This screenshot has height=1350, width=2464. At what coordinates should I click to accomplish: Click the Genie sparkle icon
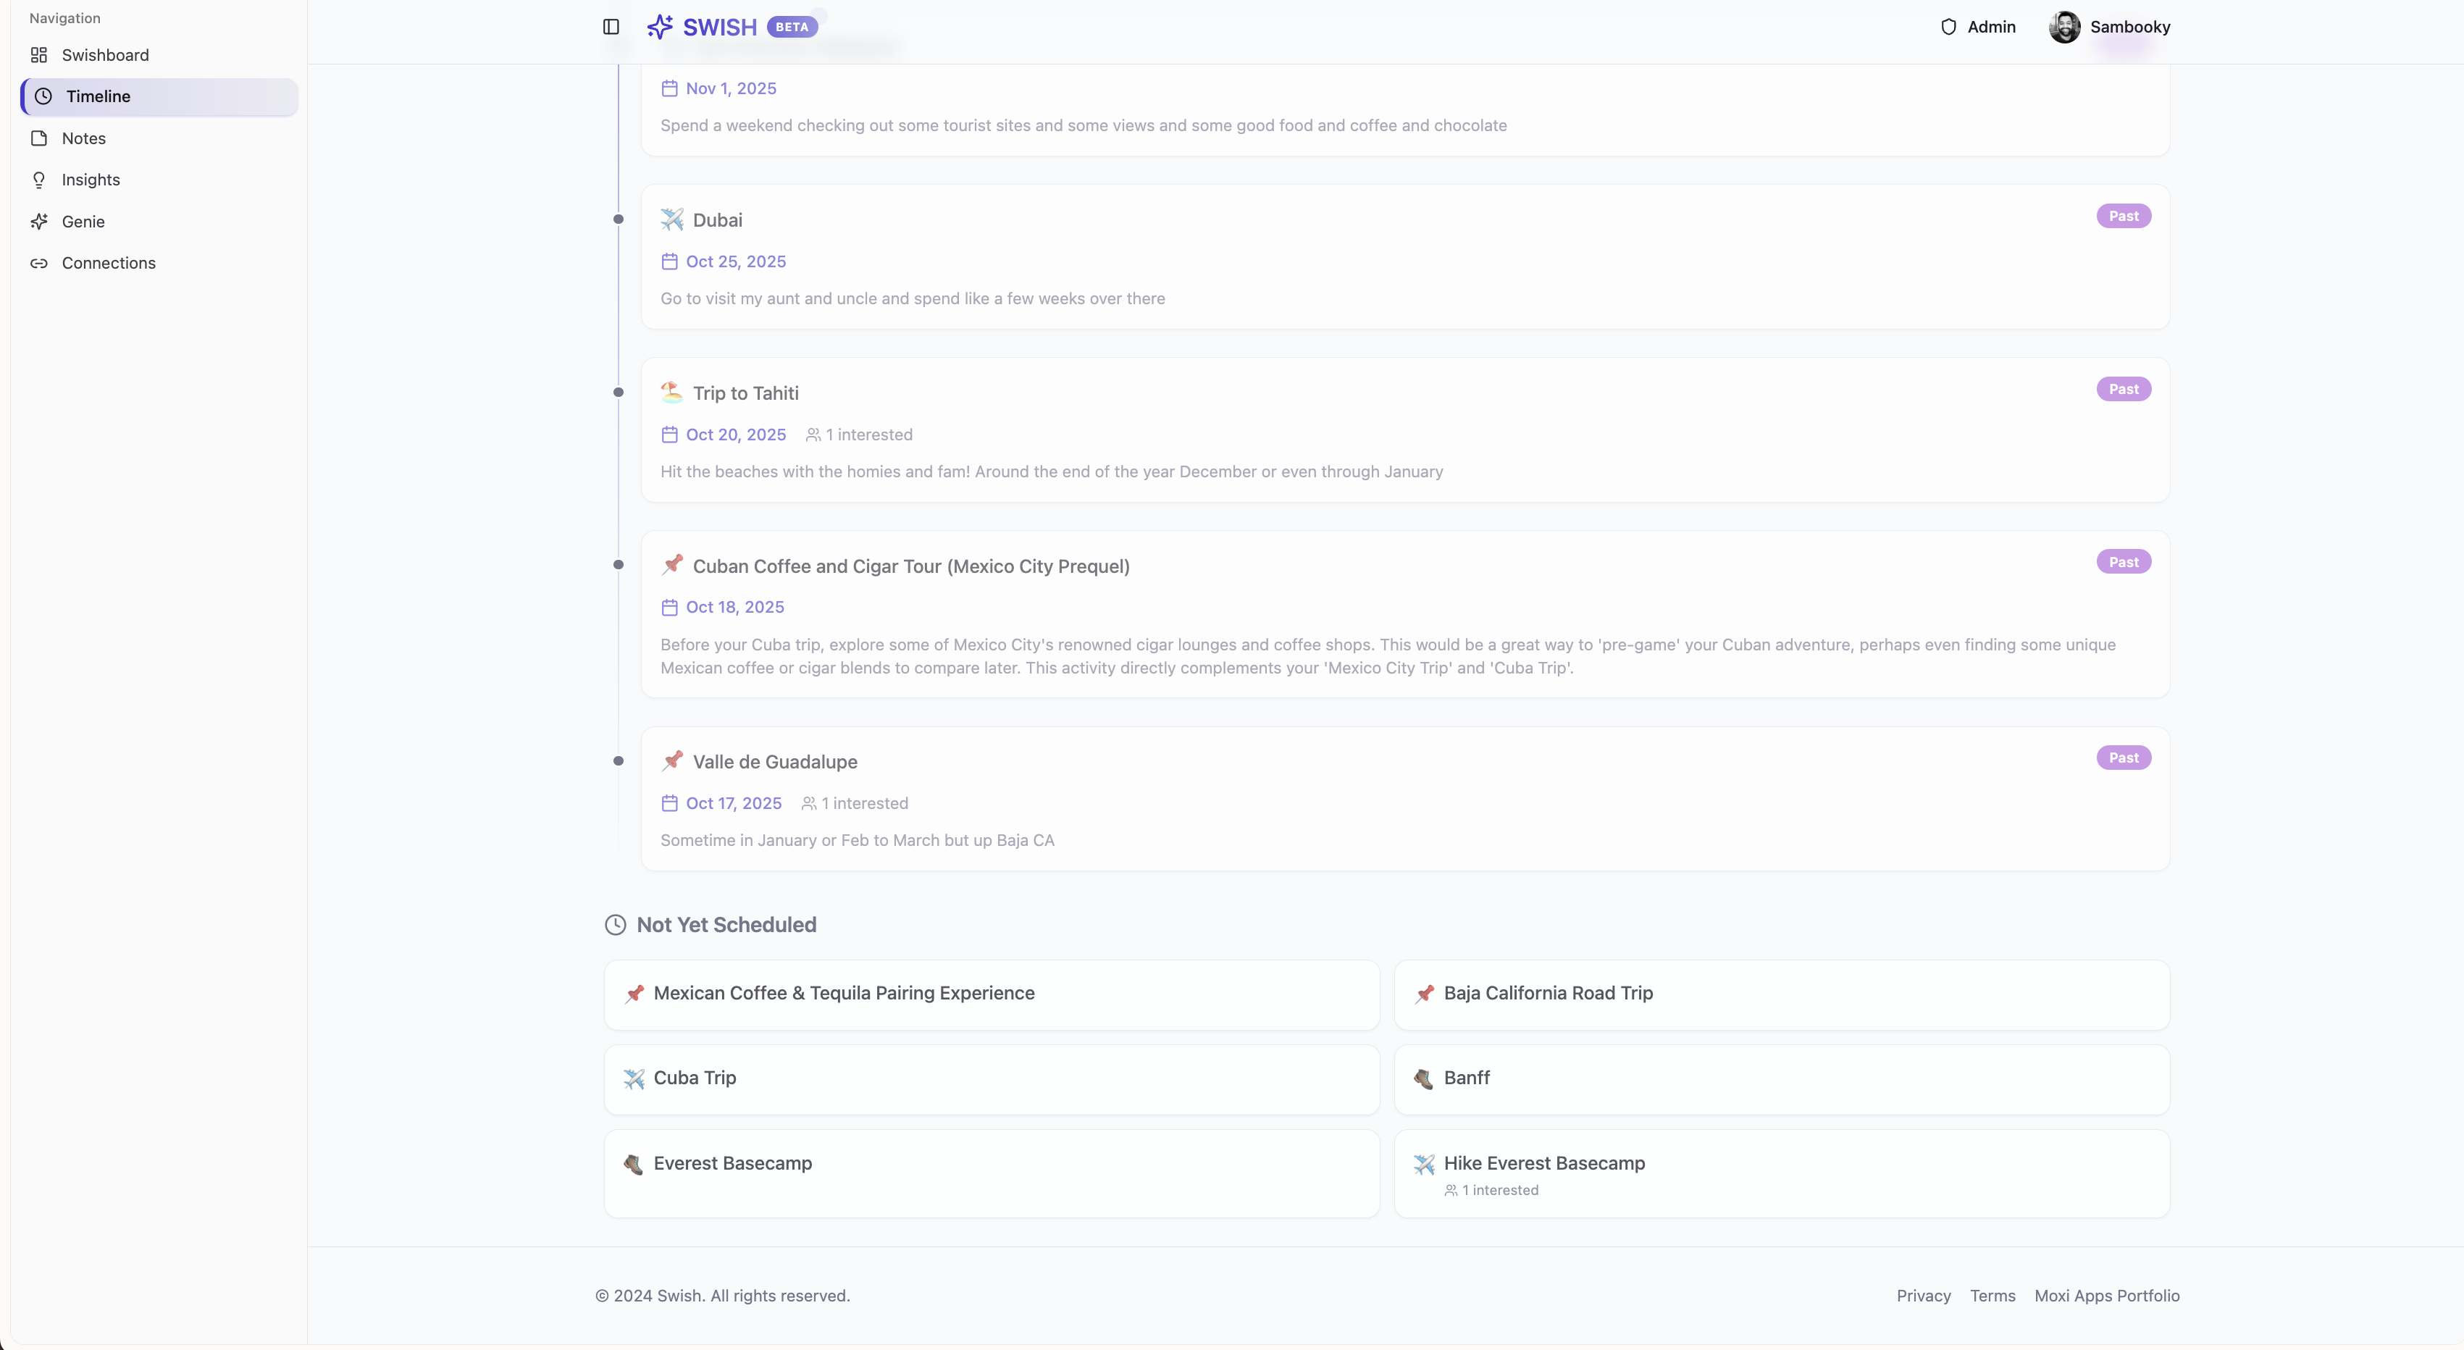(39, 221)
